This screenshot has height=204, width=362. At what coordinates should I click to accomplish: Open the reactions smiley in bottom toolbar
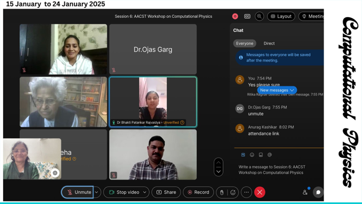pos(233,192)
